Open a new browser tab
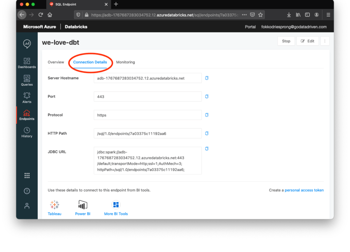The image size is (350, 252). (116, 4)
